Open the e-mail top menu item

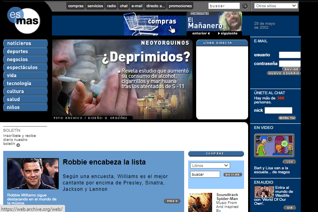tap(137, 6)
